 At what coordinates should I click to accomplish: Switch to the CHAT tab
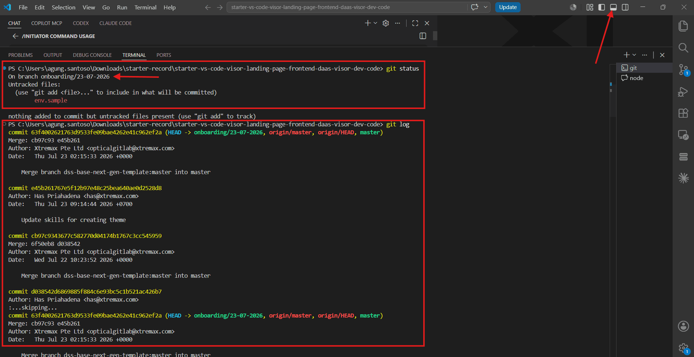point(14,23)
